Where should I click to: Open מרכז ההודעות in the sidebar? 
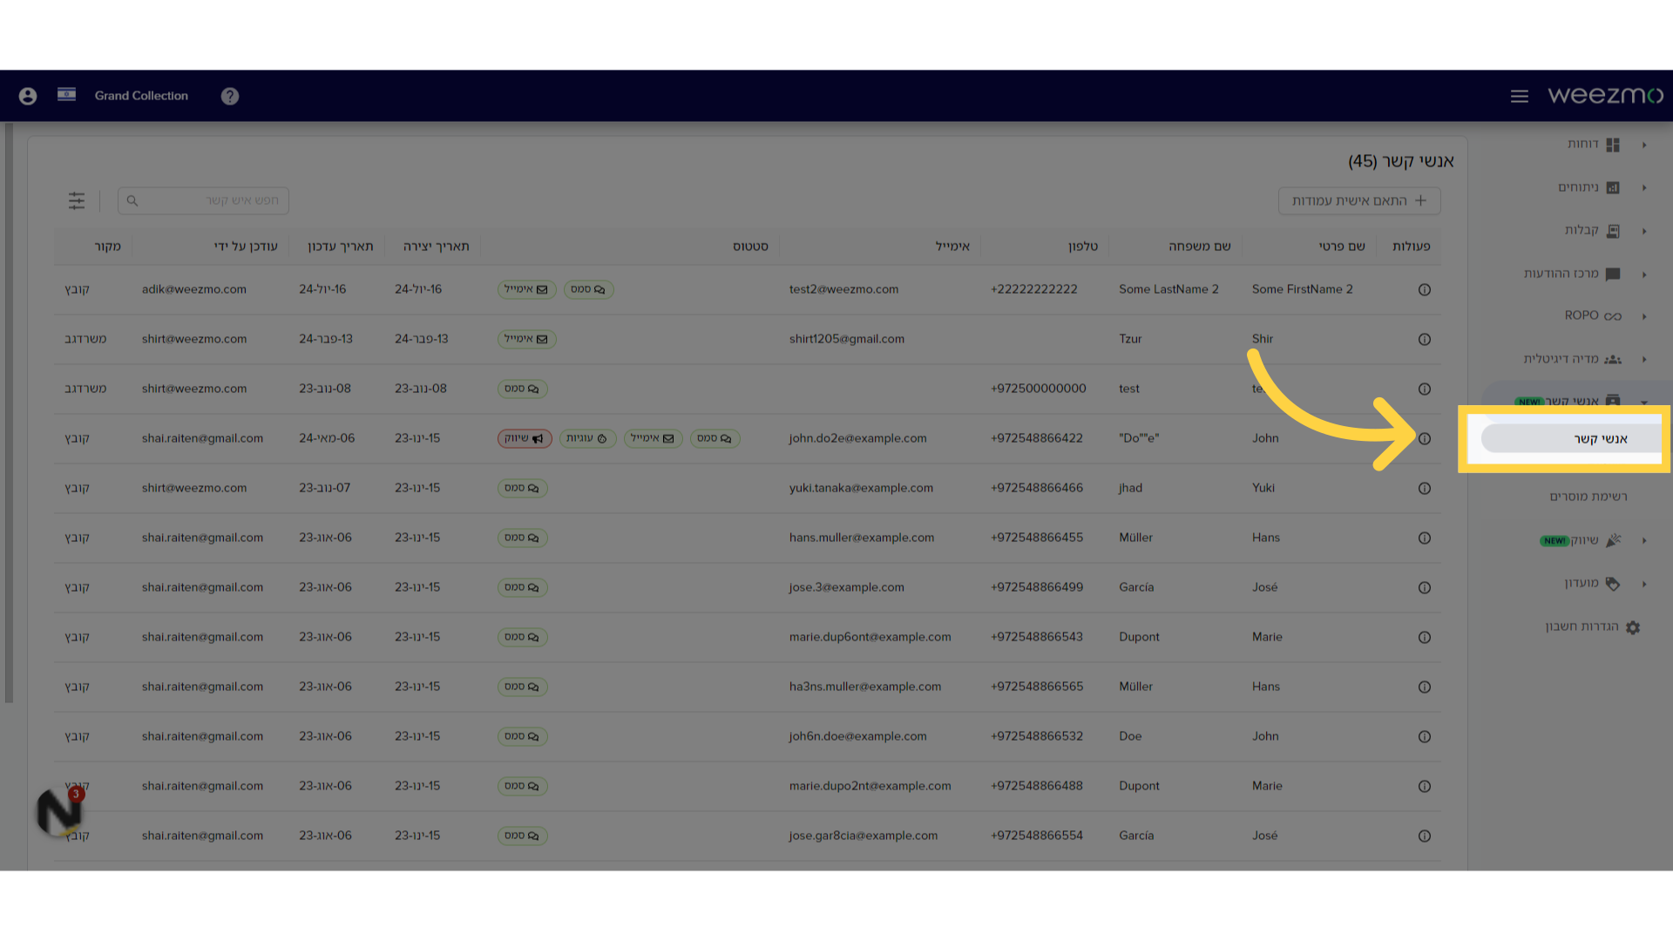(1561, 274)
